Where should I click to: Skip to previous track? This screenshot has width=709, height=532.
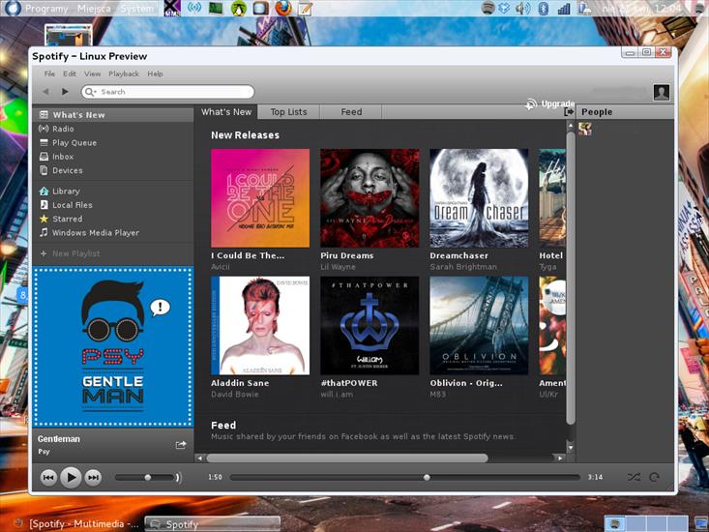pos(48,477)
